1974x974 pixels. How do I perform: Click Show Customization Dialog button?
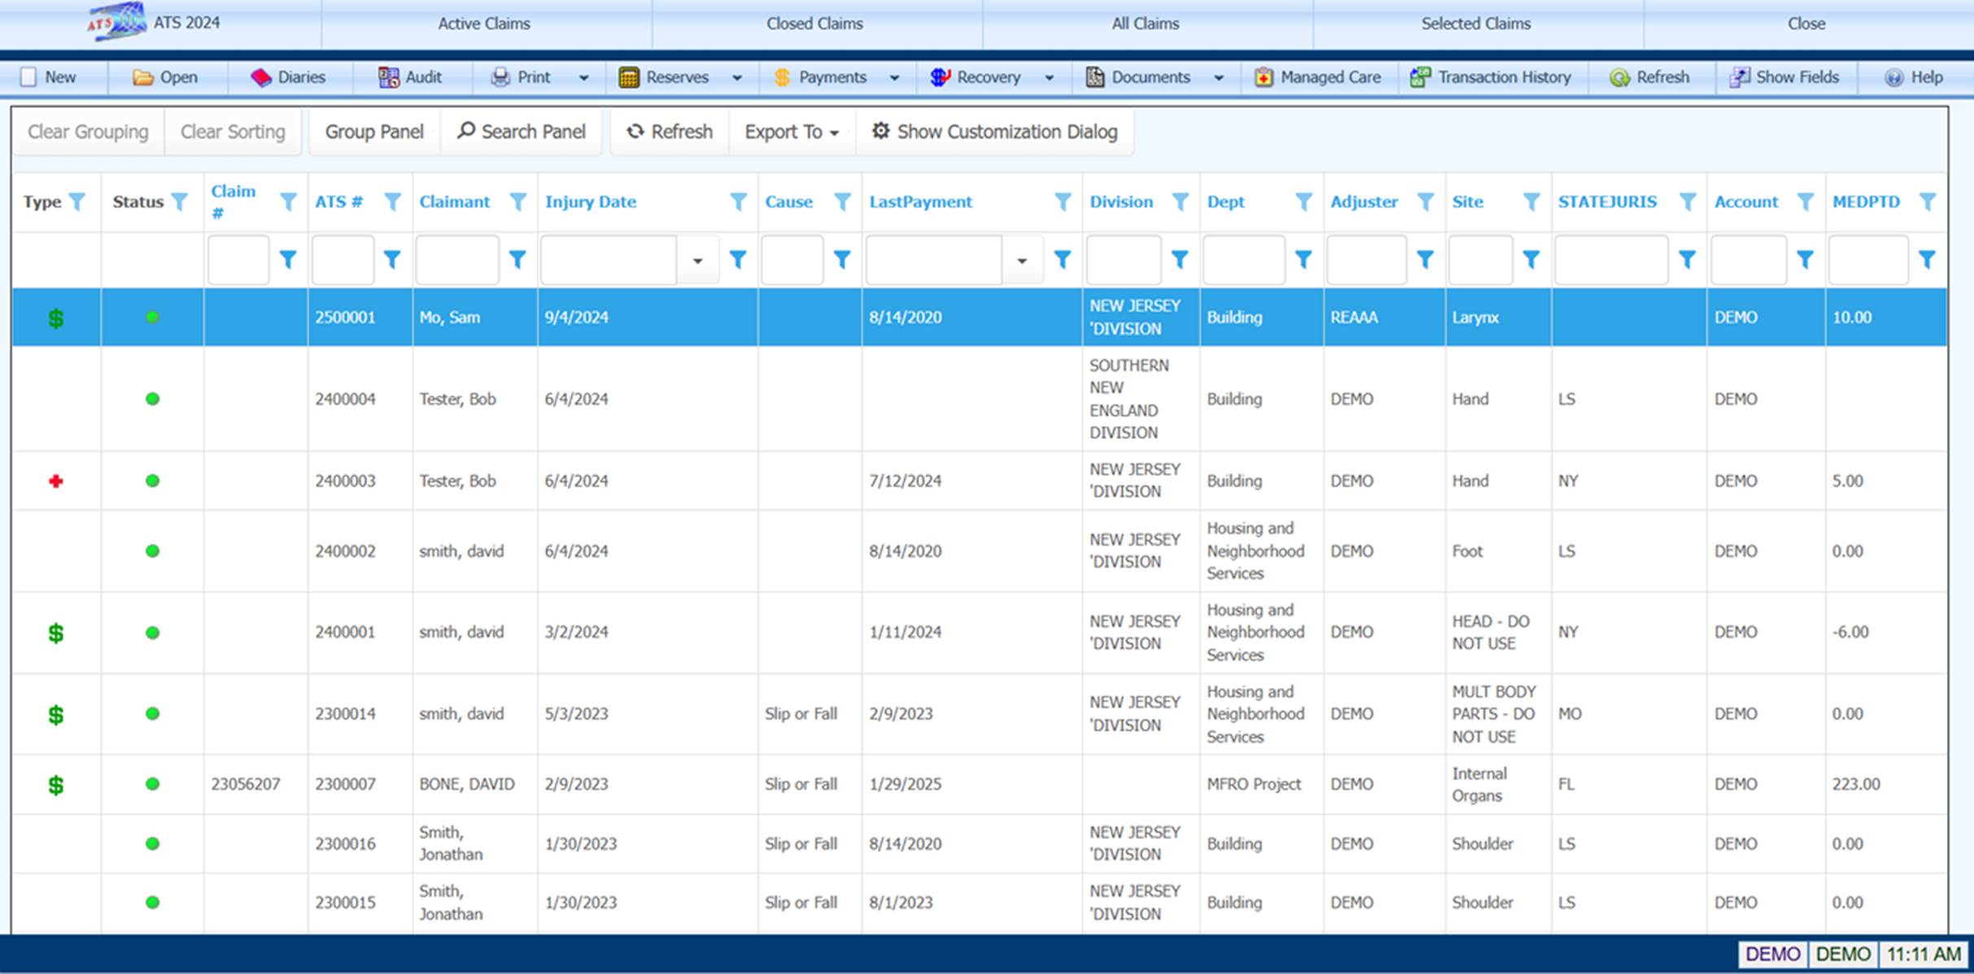point(994,132)
